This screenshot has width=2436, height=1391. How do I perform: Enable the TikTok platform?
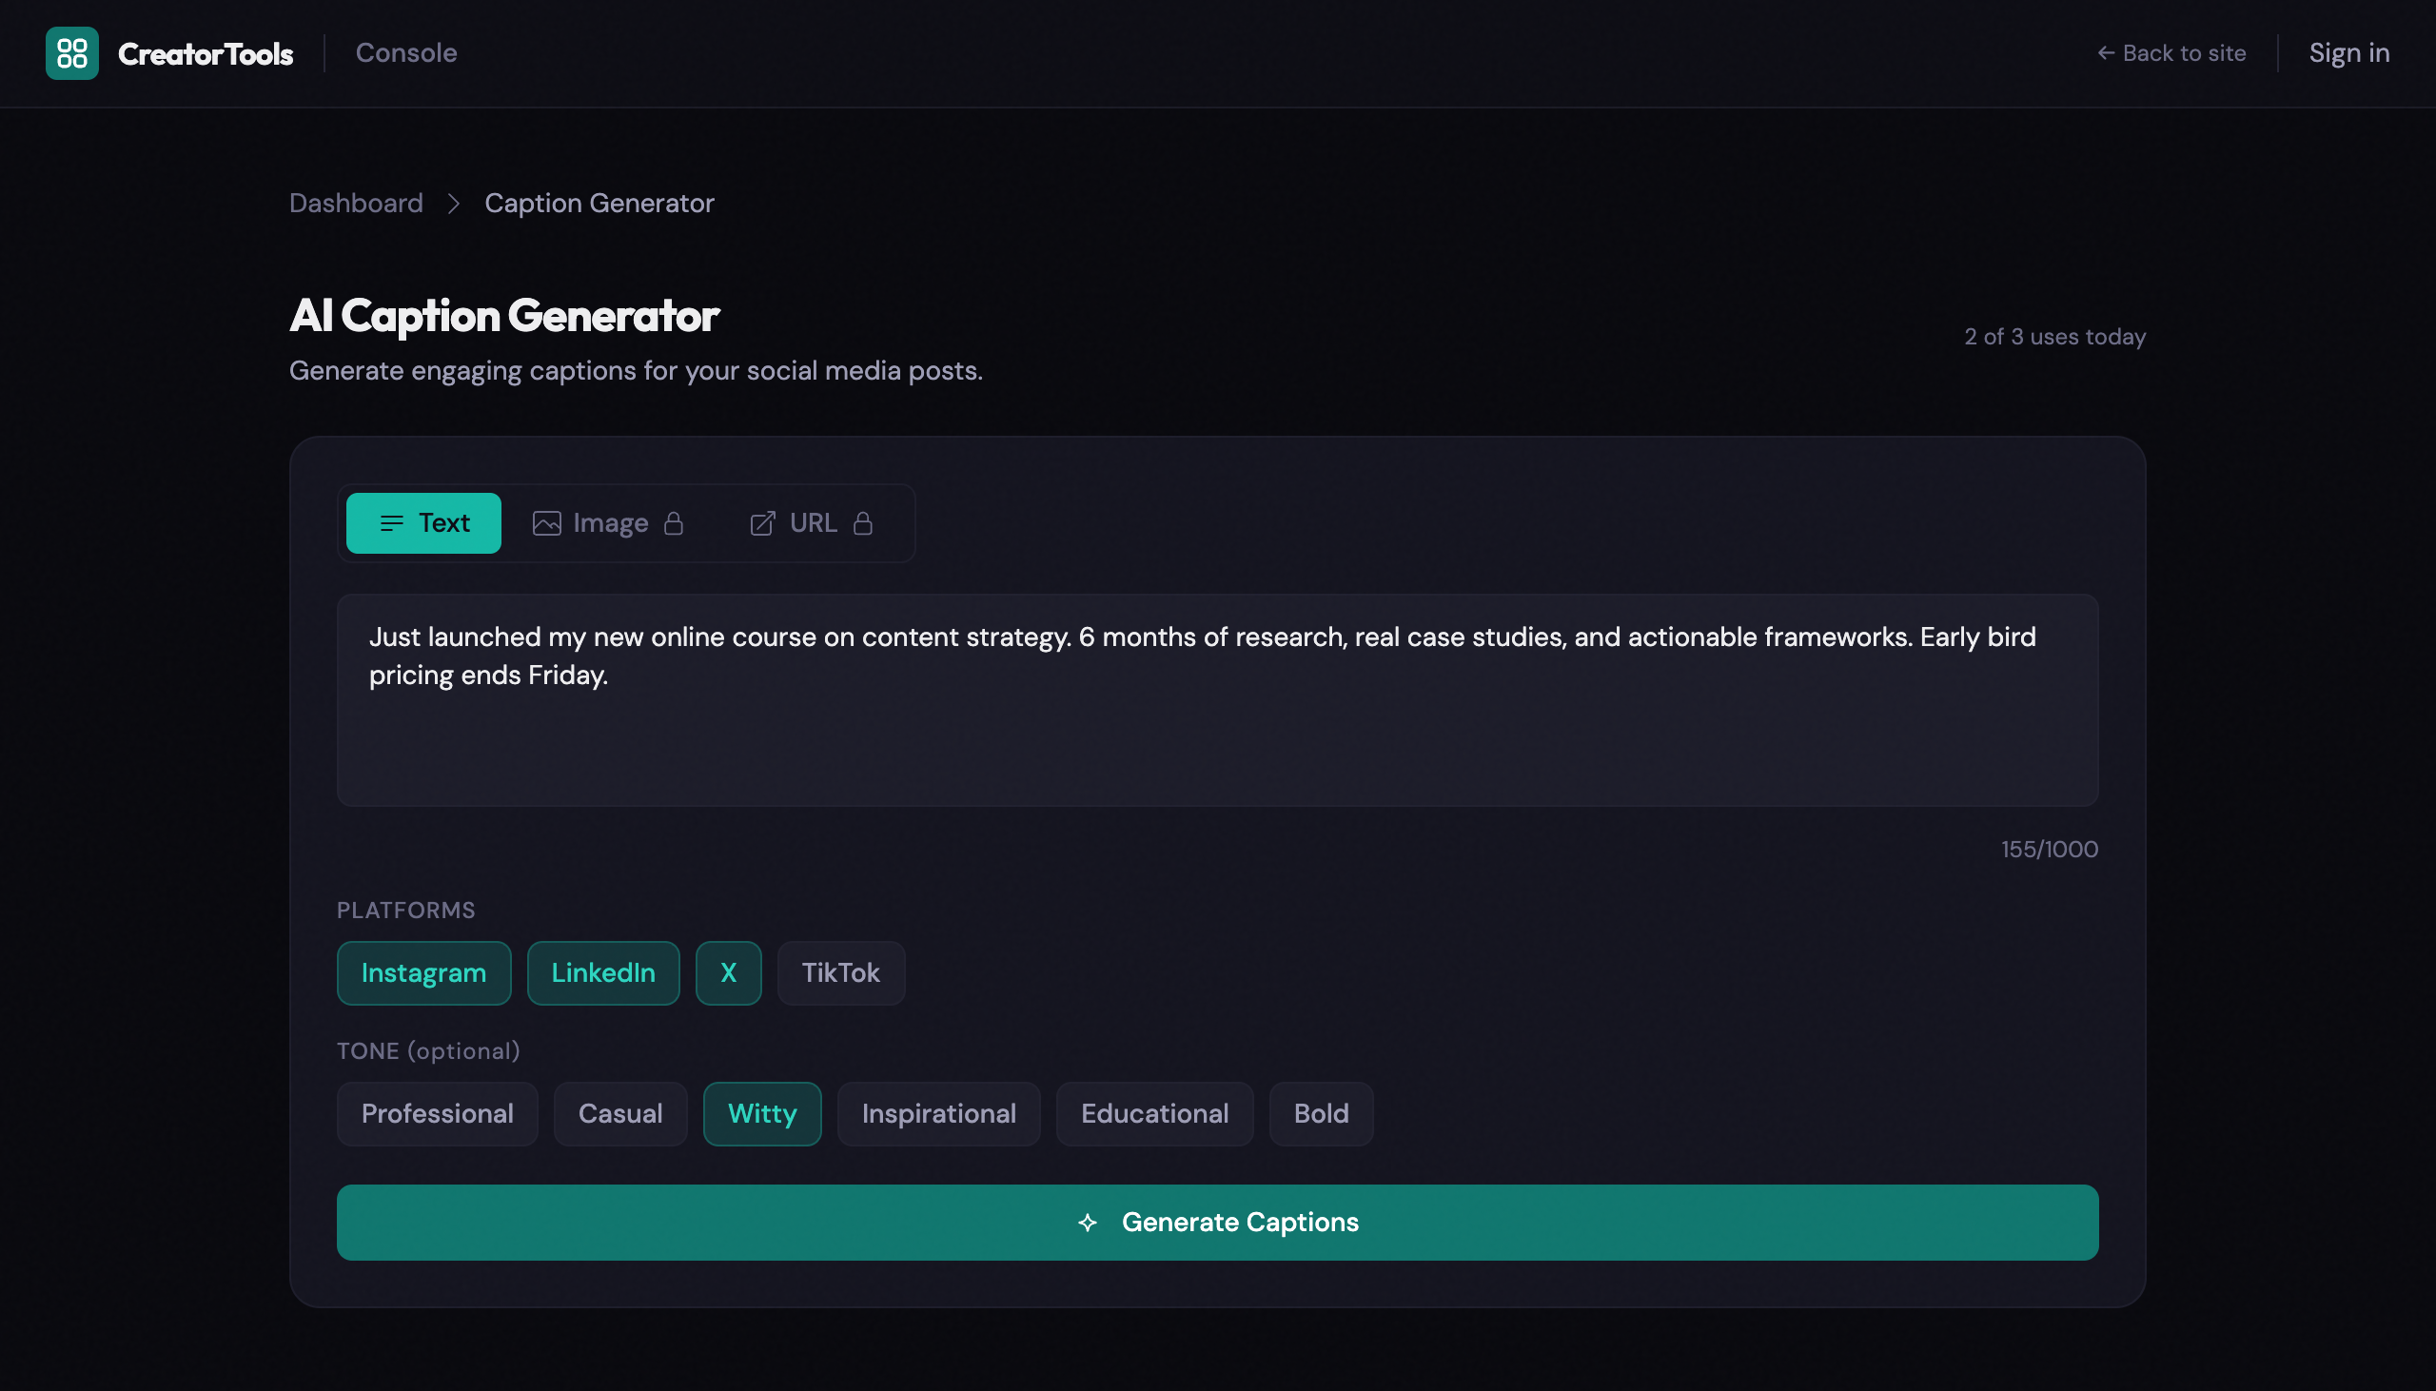point(840,972)
